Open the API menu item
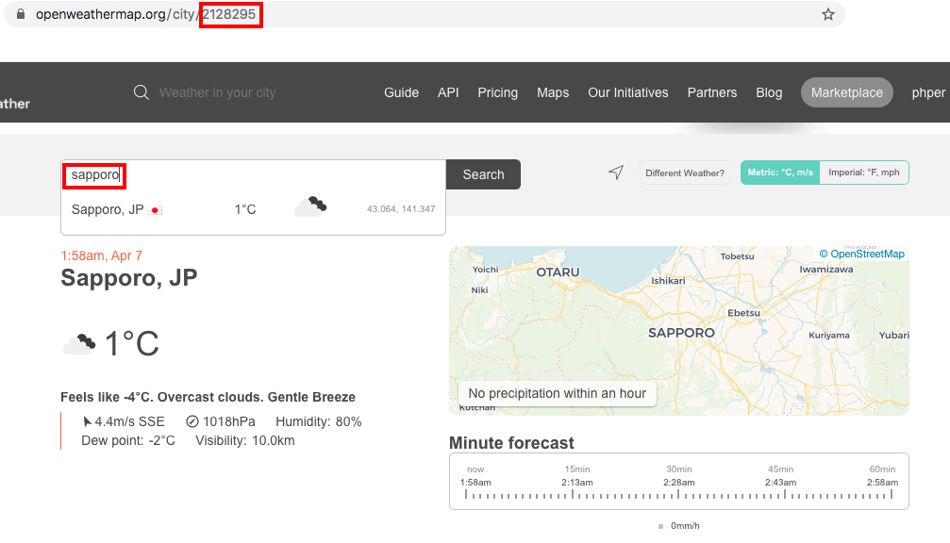The image size is (950, 543). tap(448, 92)
